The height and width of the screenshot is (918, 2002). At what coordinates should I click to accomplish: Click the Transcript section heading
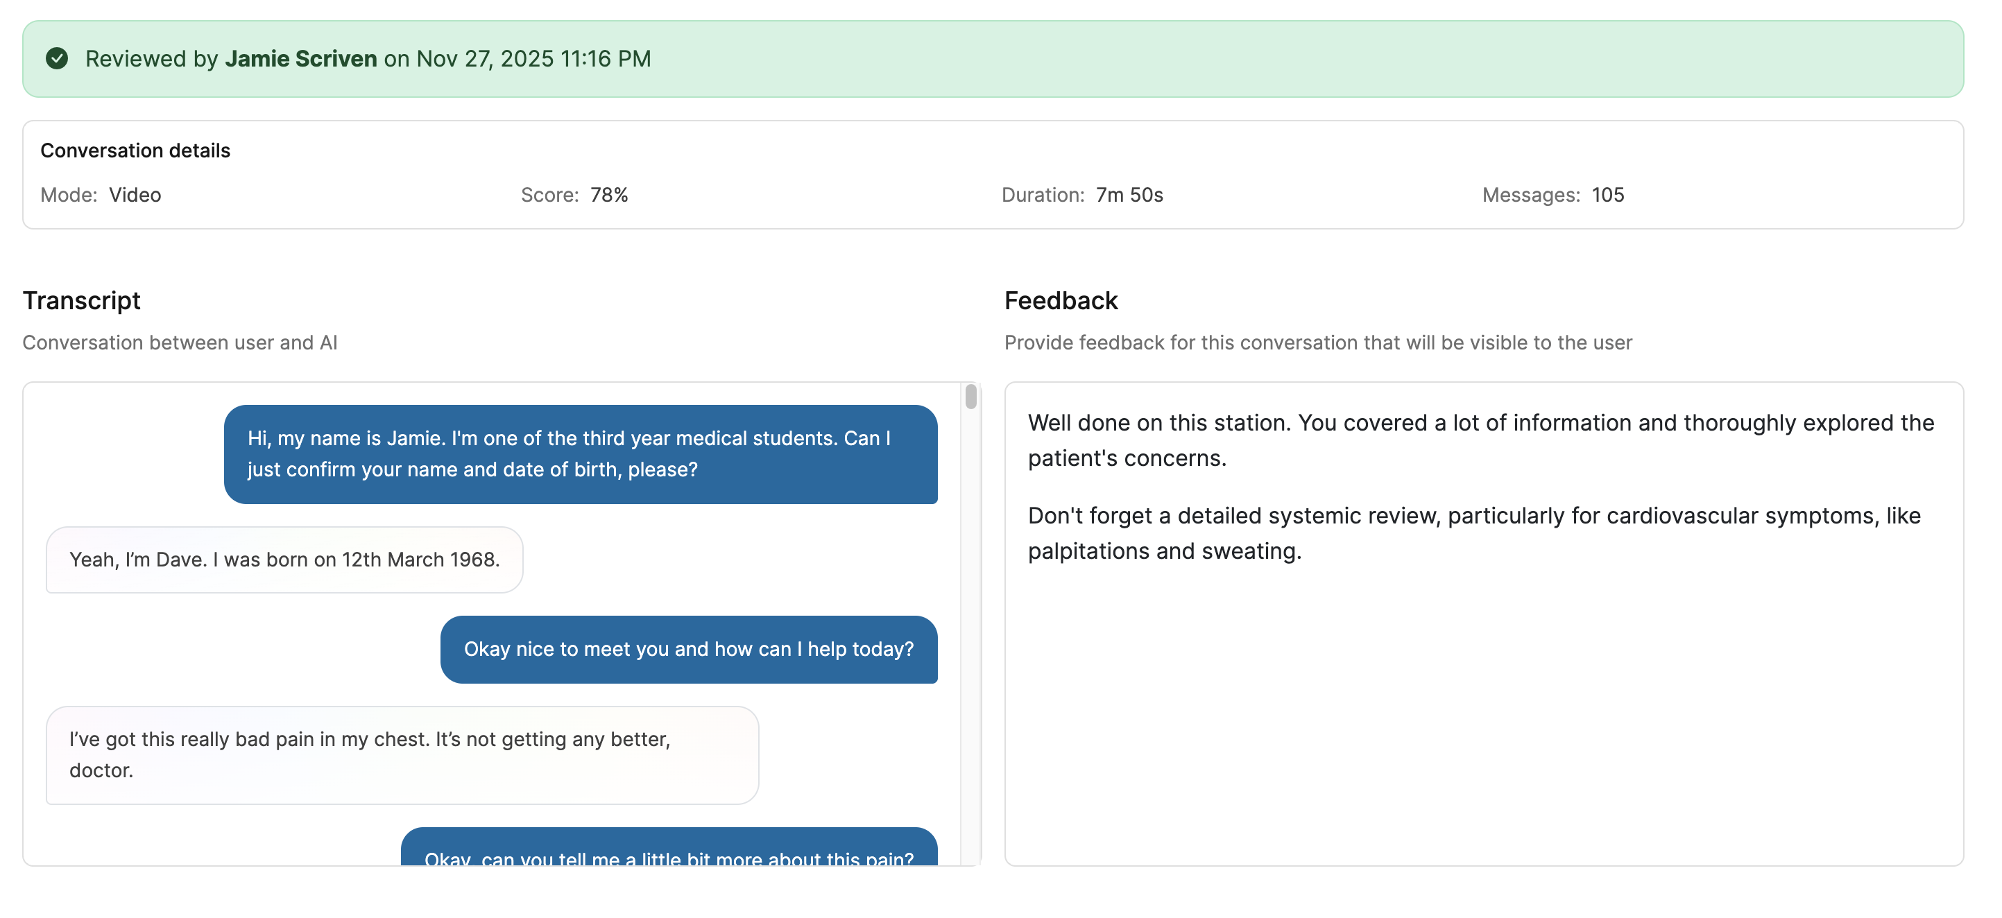click(81, 300)
